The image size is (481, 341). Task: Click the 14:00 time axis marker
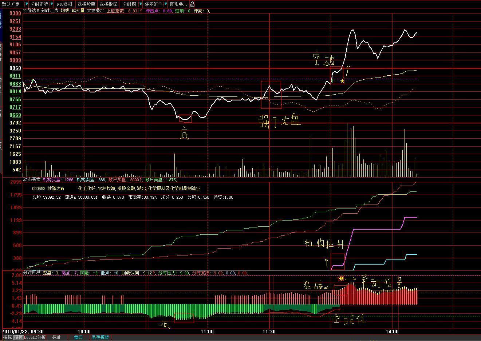392,332
